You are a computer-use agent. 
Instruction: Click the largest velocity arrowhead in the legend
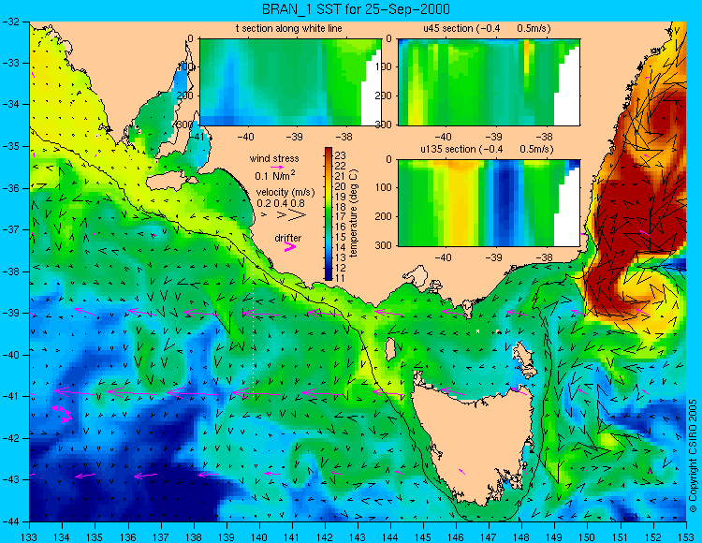point(297,215)
